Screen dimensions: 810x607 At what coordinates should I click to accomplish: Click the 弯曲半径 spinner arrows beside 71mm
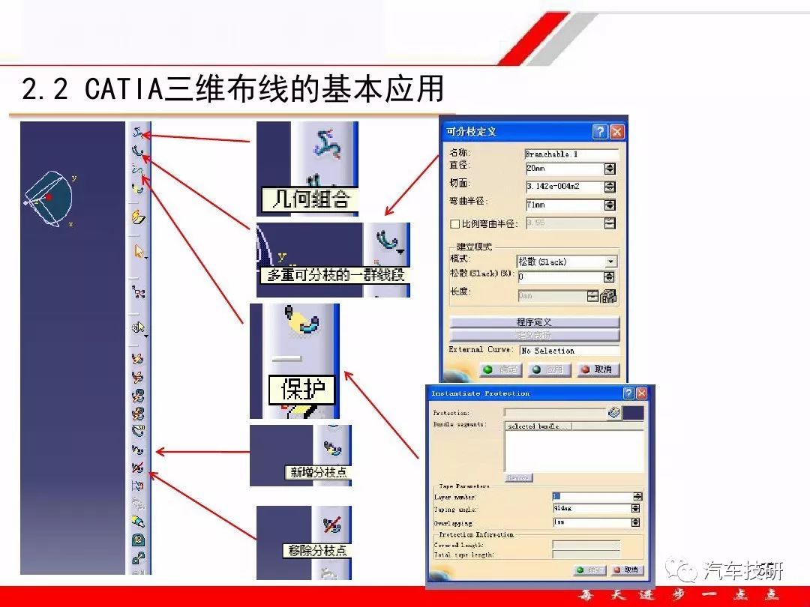[x=610, y=205]
